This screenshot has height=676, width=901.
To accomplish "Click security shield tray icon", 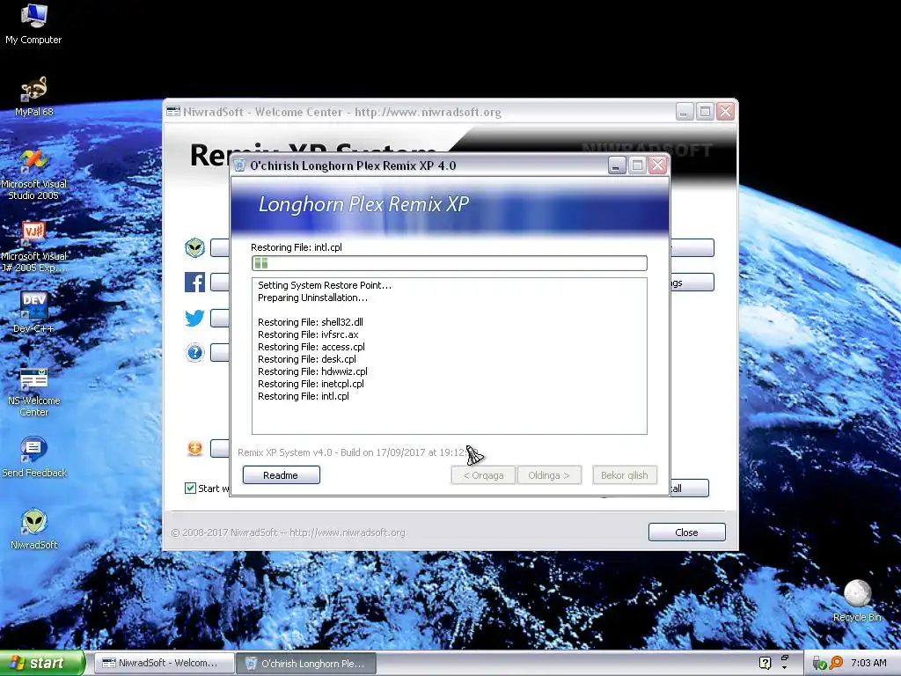I will click(x=819, y=664).
